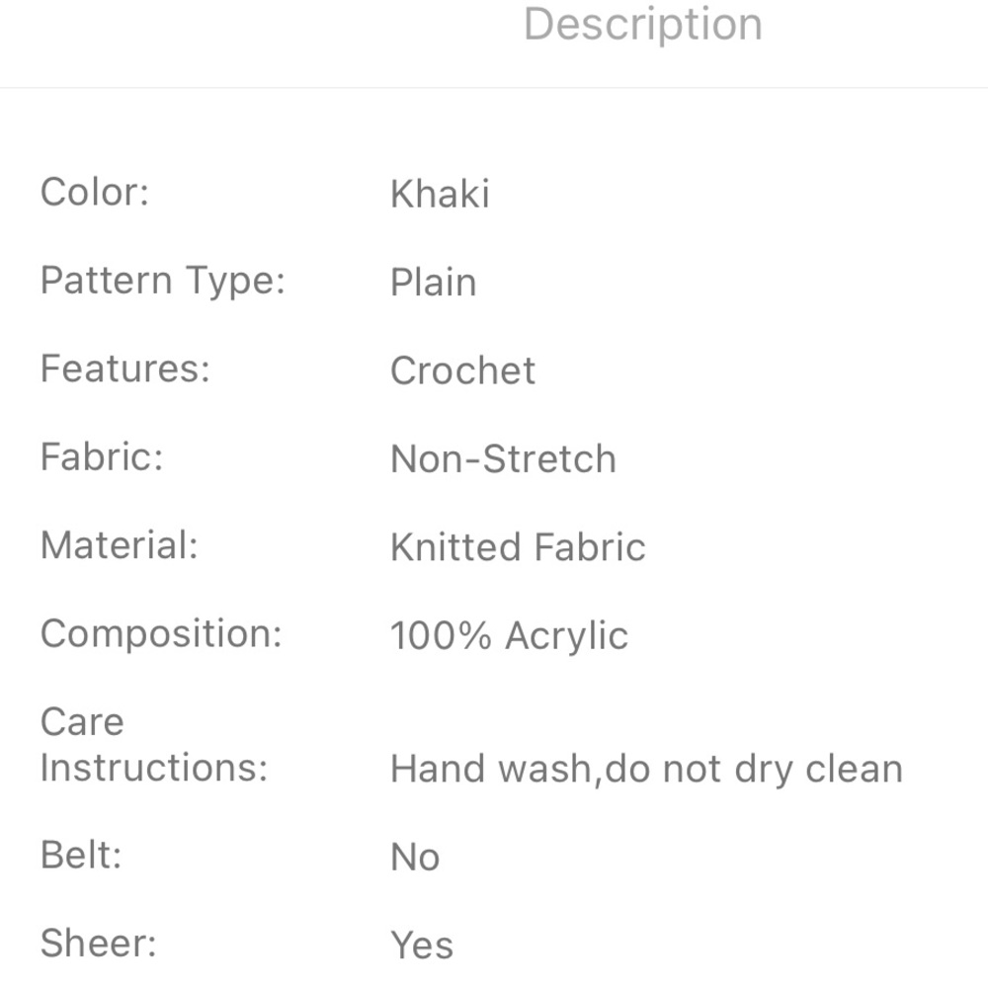Tap the Sheer Yes value
988x988 pixels.
pos(422,946)
